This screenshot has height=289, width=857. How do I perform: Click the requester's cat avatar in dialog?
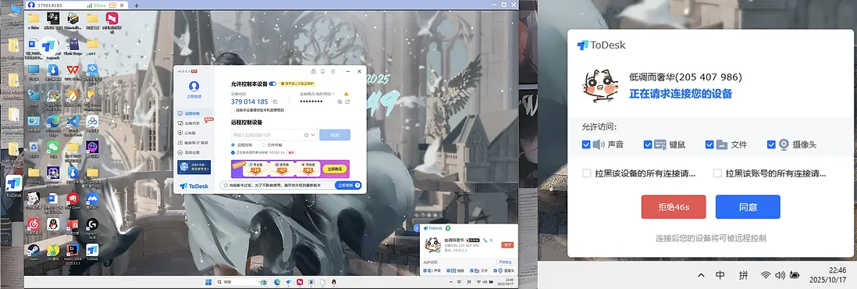click(x=600, y=86)
